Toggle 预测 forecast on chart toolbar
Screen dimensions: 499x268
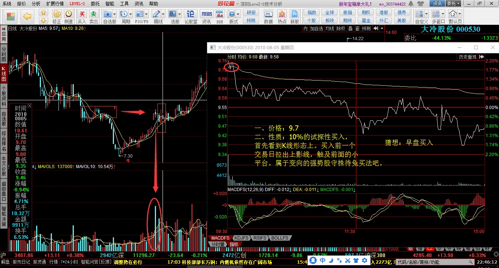click(366, 28)
